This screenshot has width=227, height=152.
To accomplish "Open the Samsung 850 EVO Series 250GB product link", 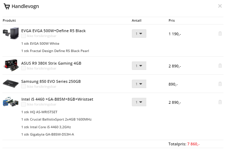I will coord(51,81).
